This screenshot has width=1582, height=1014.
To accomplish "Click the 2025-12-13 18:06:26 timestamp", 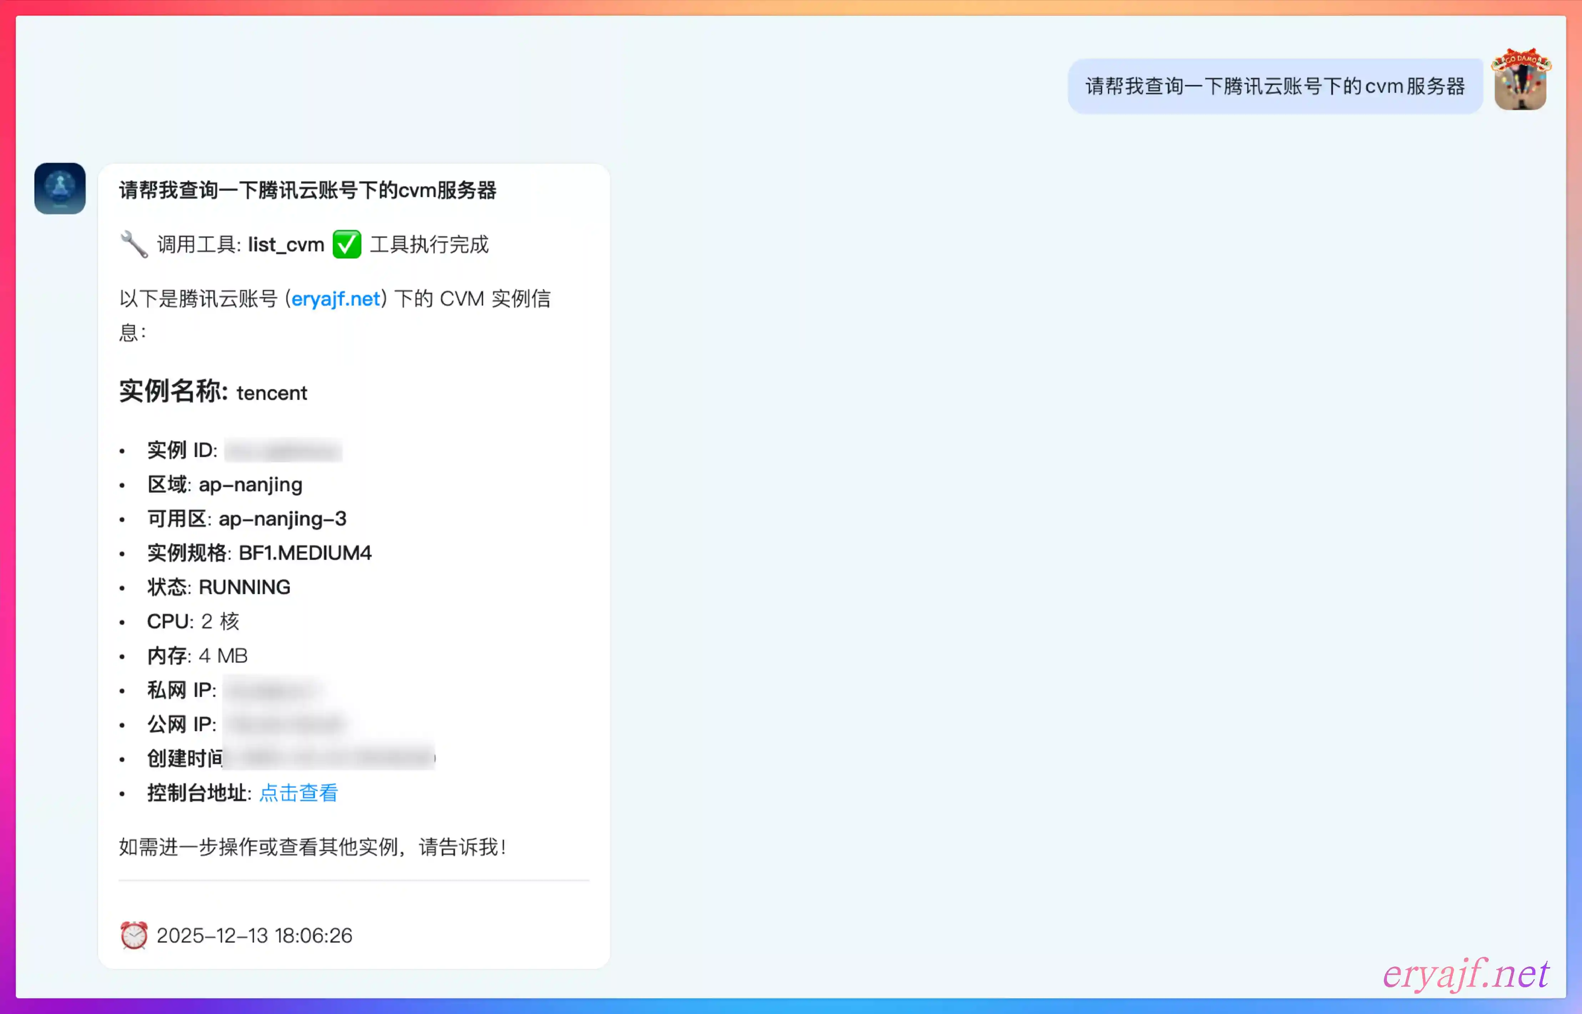I will 255,936.
